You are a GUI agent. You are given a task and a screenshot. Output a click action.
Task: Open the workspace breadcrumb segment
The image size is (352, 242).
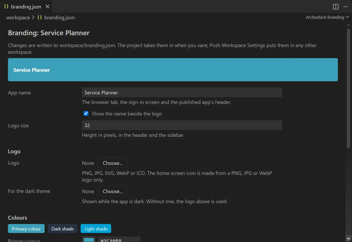18,17
